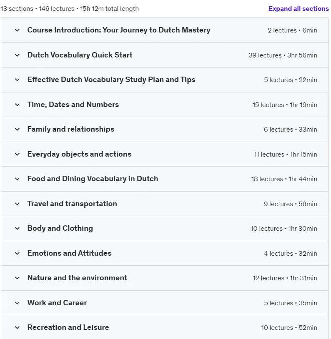Open the Effective Dutch Vocabulary Study Plan chevron

click(x=17, y=80)
